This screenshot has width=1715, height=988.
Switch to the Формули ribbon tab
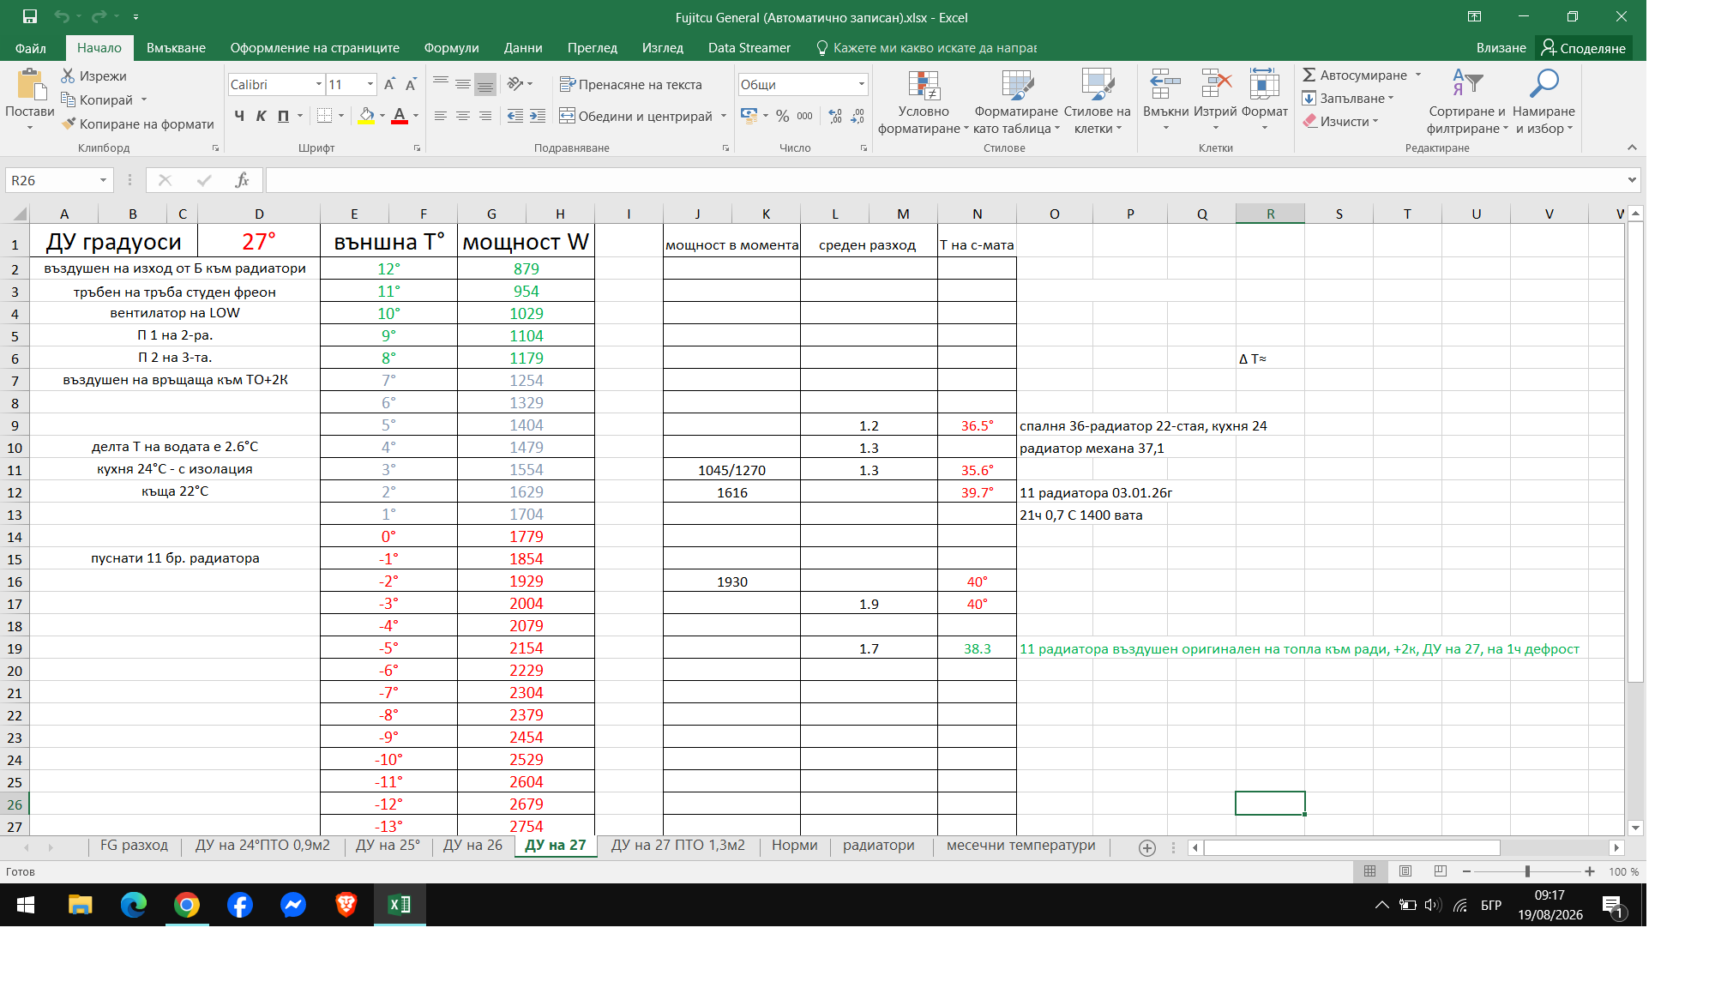tap(451, 48)
